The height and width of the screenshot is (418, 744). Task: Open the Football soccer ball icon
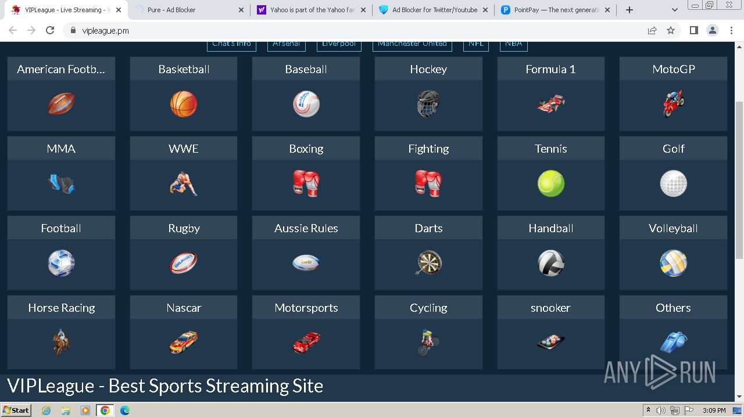pos(61,264)
